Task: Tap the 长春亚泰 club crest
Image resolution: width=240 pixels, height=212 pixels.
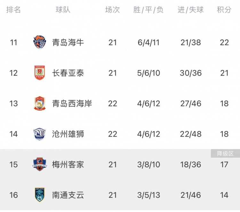Action: [40, 73]
